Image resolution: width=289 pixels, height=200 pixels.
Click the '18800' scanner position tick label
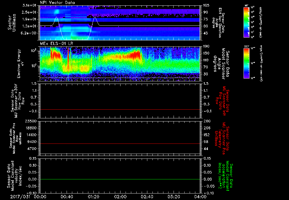click(x=31, y=128)
